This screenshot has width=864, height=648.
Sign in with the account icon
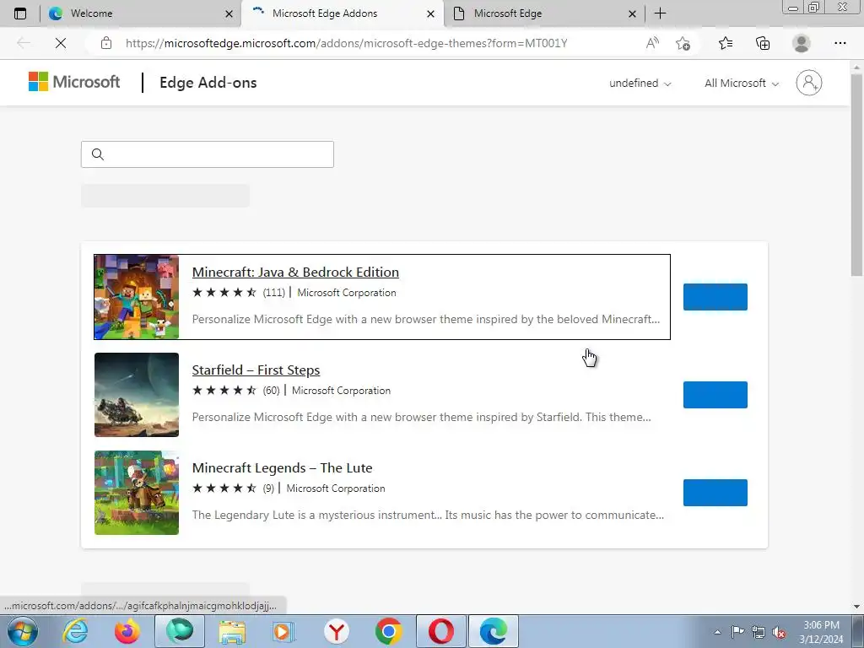809,83
